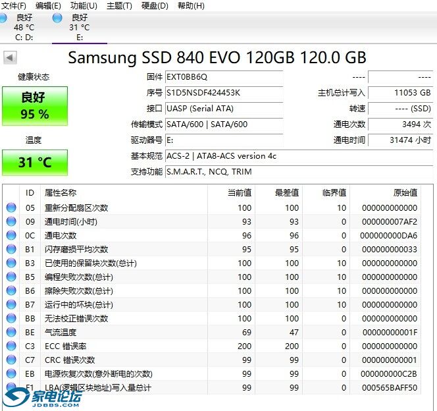Select attribute name 气流温度
Viewport: 437px width, 411px height.
point(61,333)
